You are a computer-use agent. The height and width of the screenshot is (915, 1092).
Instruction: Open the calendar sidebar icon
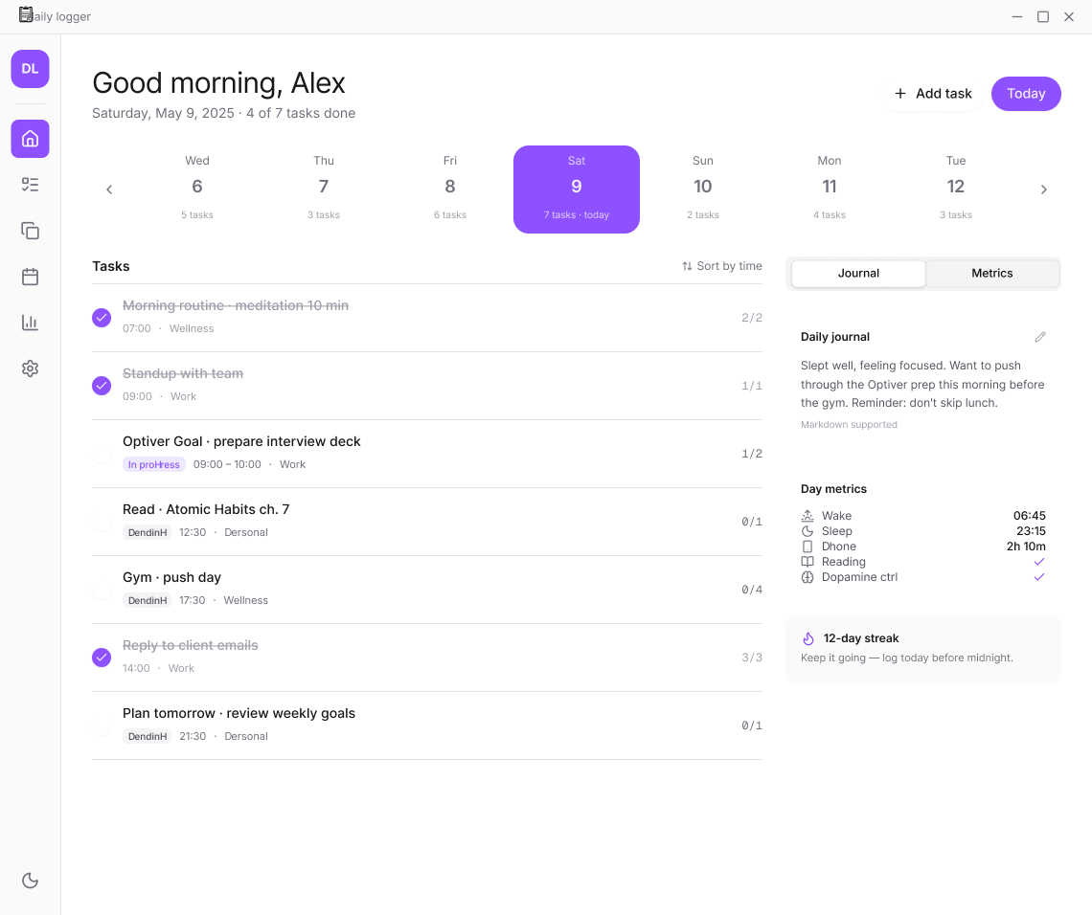click(30, 277)
